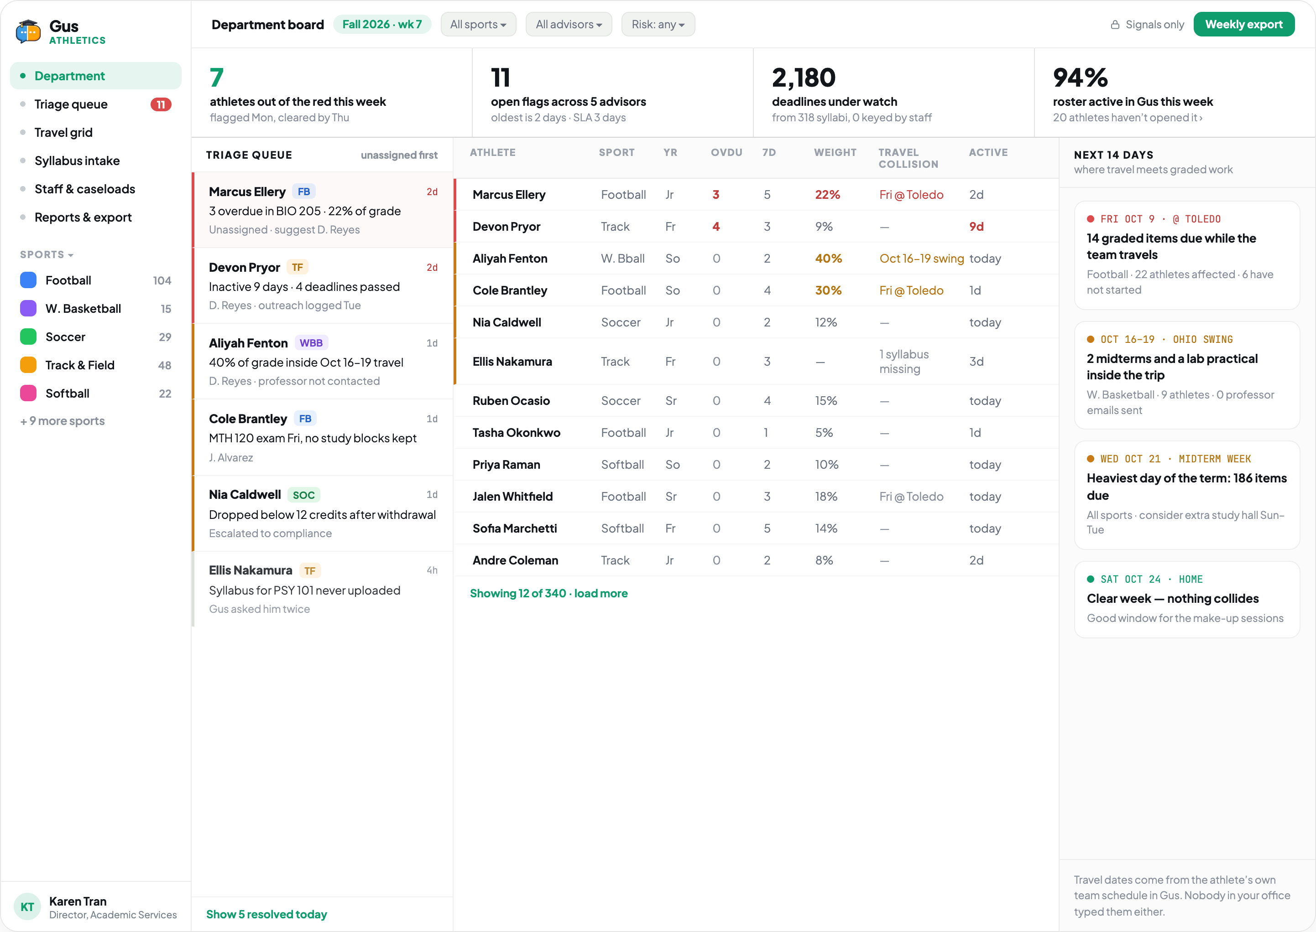Open the All sports filter dropdown
The image size is (1316, 932).
click(x=478, y=25)
